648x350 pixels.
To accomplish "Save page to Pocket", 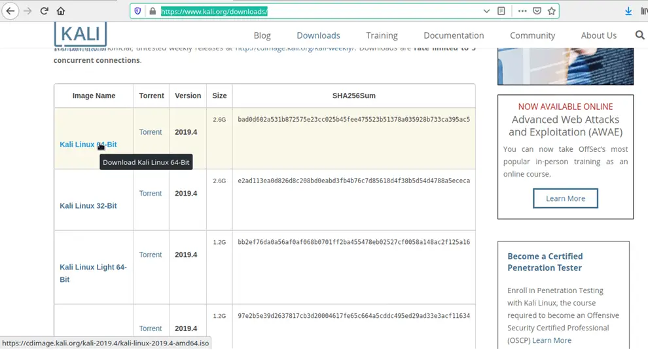I will 537,11.
